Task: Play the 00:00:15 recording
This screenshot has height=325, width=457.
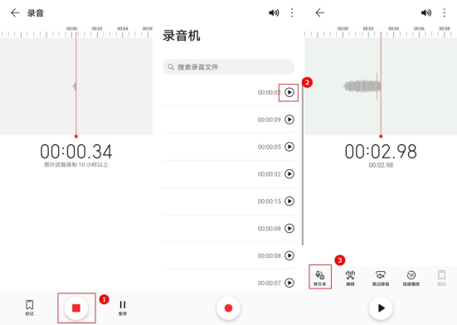Action: click(x=289, y=201)
